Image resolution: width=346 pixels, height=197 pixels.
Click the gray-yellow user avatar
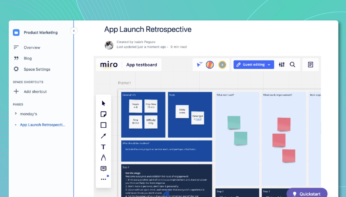(222, 65)
